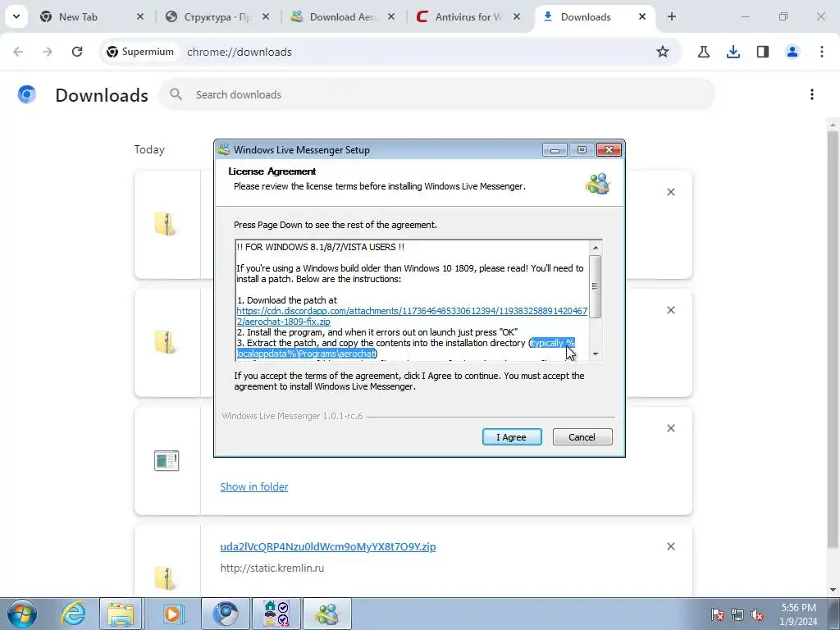
Task: Open the Action Center flag tray icon
Action: click(718, 614)
